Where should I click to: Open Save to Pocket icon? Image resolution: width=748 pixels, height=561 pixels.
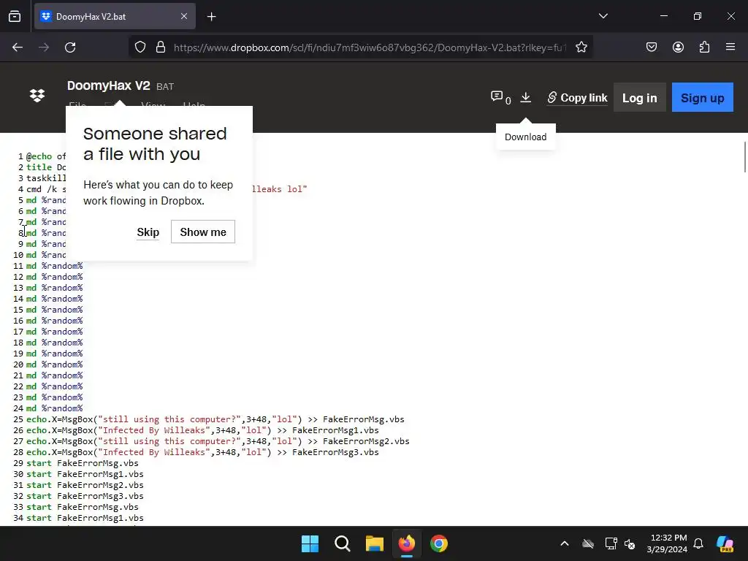651,47
